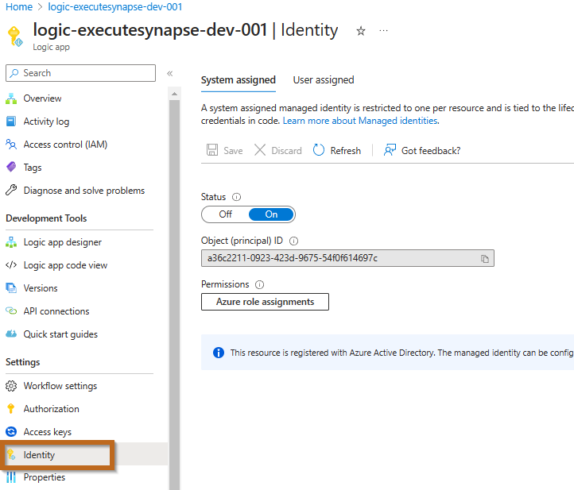Click the API connections link icon
The height and width of the screenshot is (490, 574).
point(11,311)
